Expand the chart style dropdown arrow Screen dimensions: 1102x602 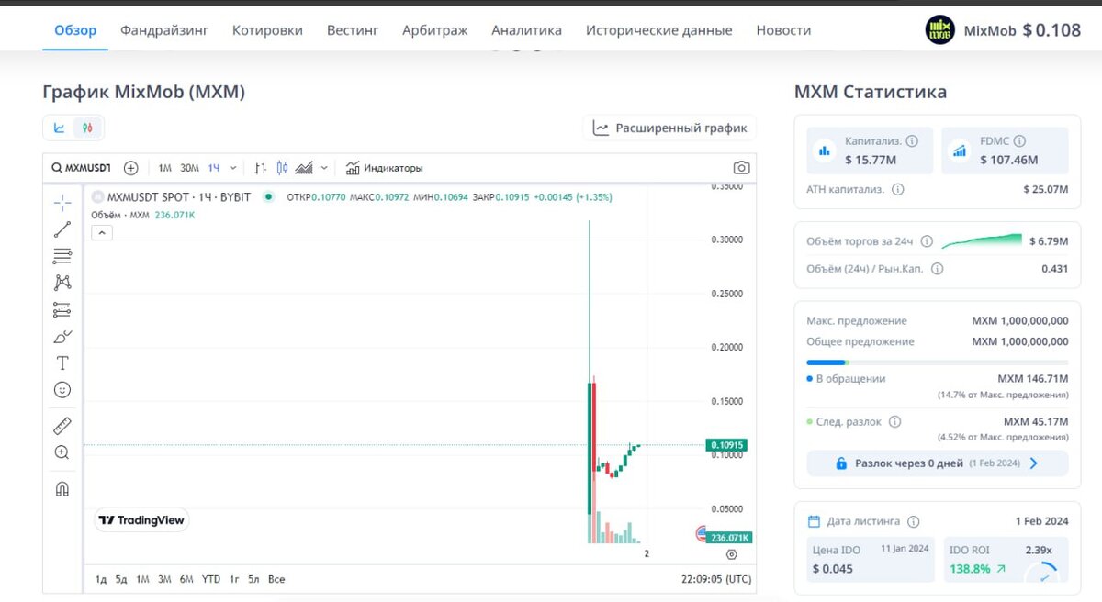(x=325, y=168)
